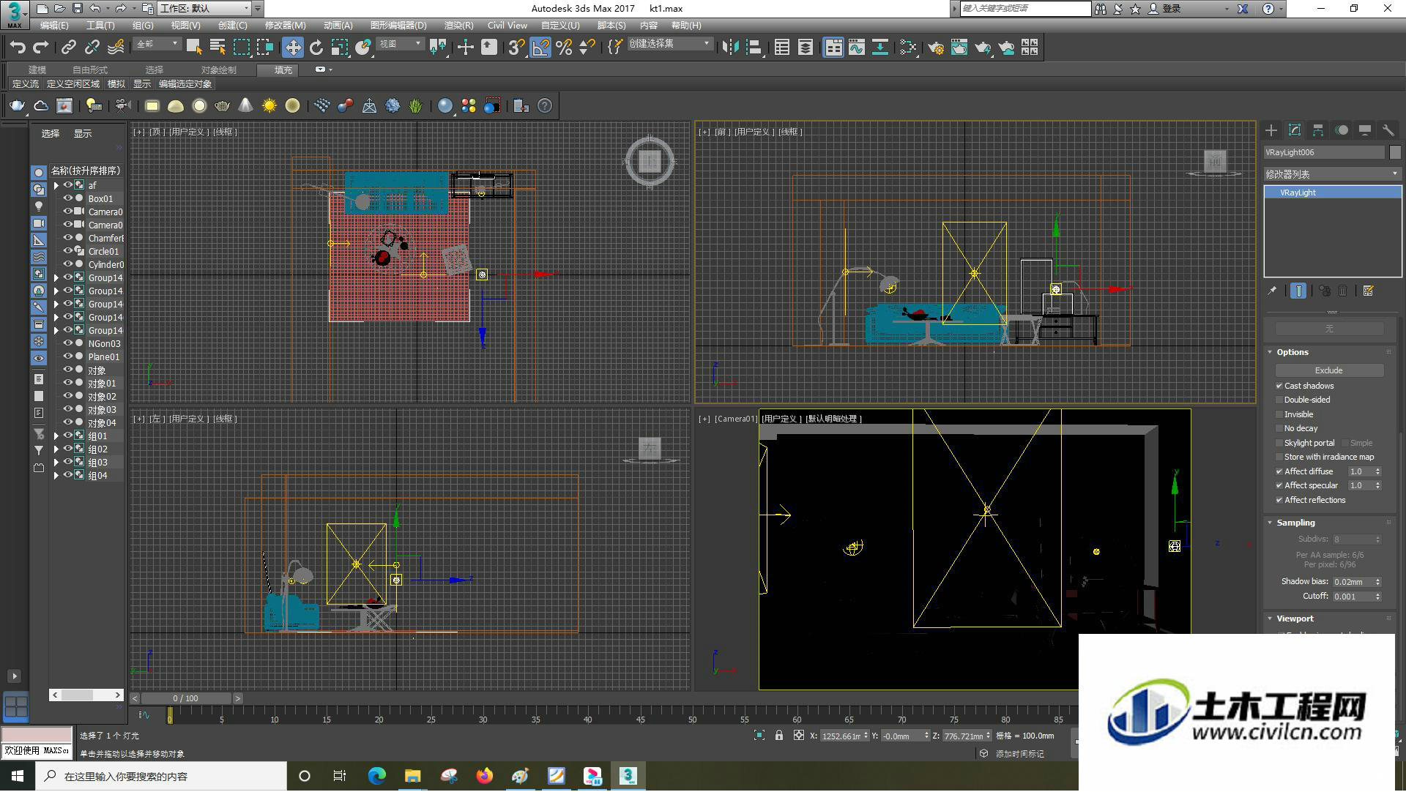This screenshot has width=1406, height=792.
Task: Open the Render Setup teapot icon
Action: point(936,48)
